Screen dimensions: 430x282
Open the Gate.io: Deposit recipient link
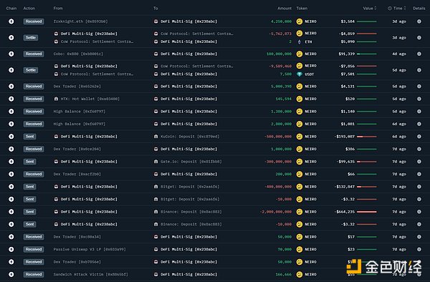[x=191, y=162]
